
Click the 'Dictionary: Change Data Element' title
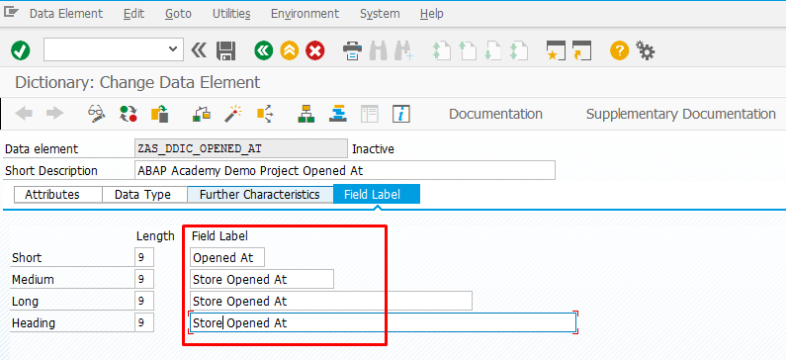click(137, 82)
